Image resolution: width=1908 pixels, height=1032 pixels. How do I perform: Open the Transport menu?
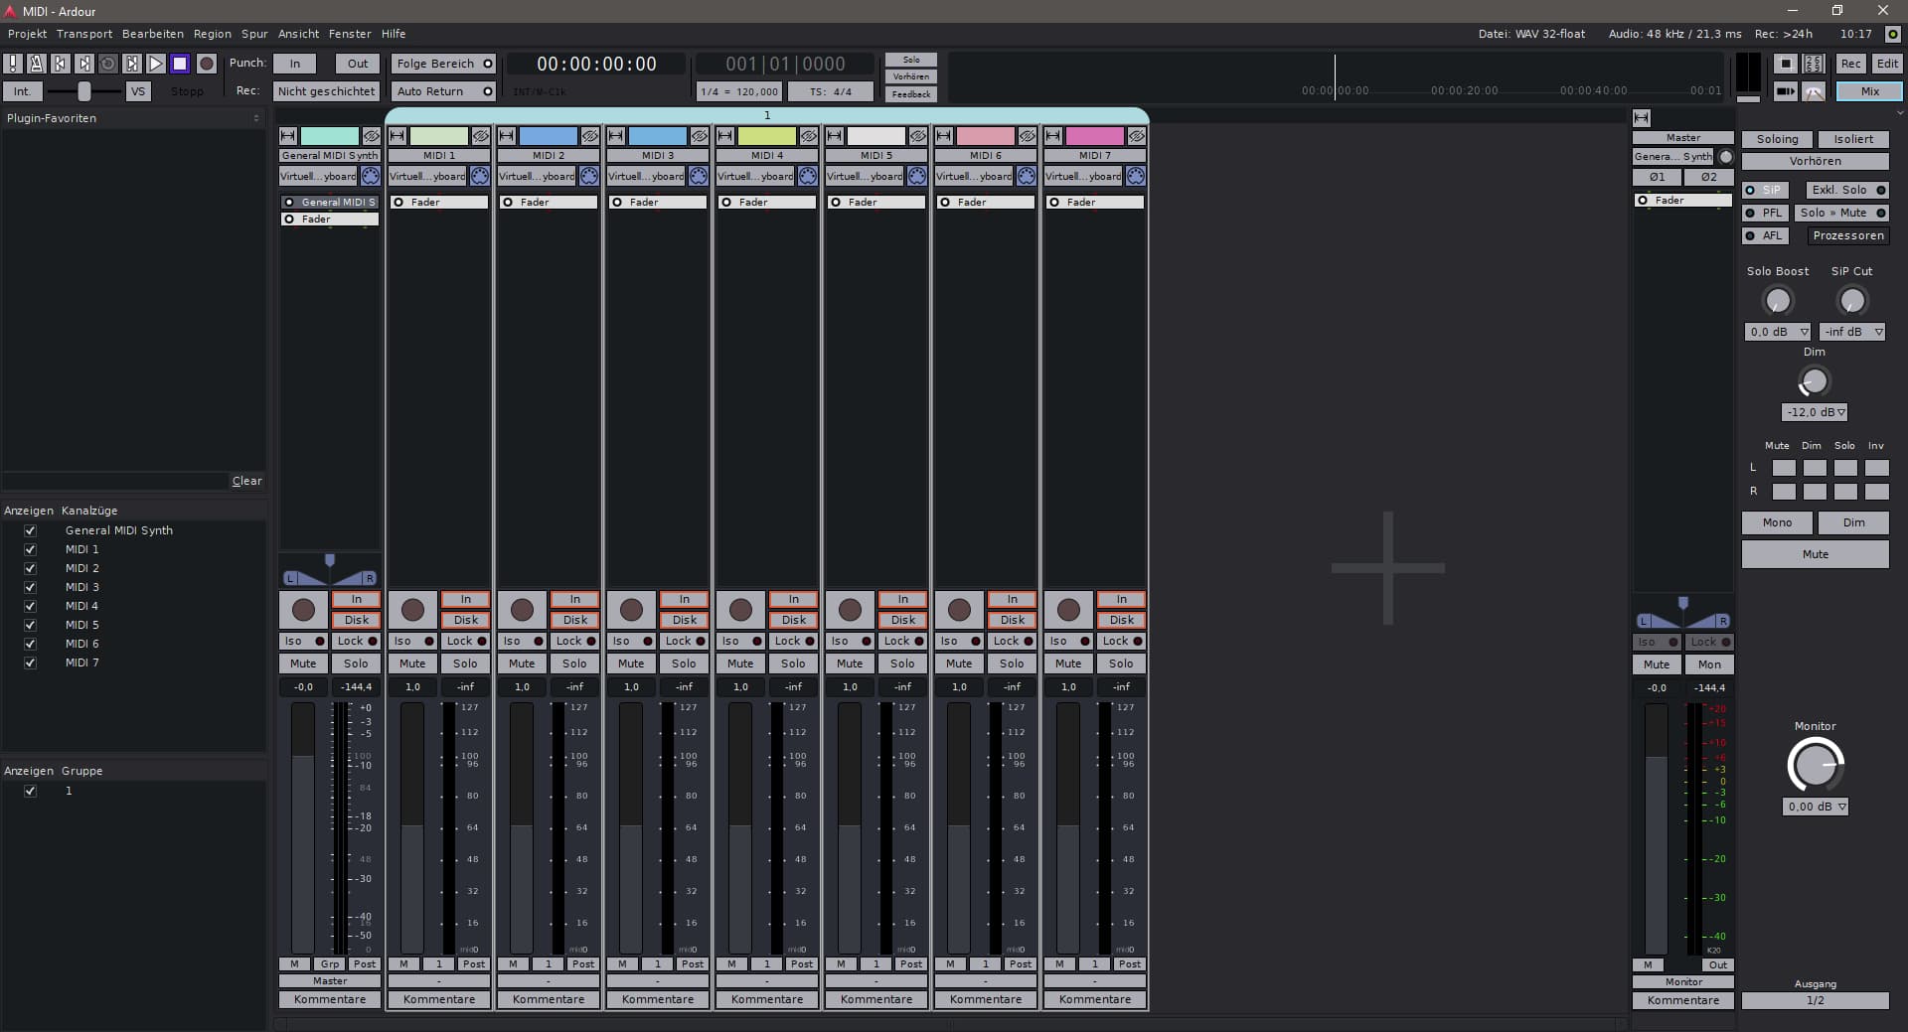pyautogui.click(x=83, y=33)
